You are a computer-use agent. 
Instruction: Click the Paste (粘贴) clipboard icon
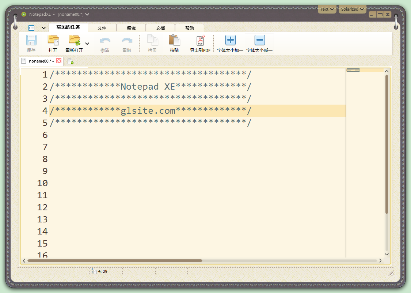pyautogui.click(x=174, y=40)
